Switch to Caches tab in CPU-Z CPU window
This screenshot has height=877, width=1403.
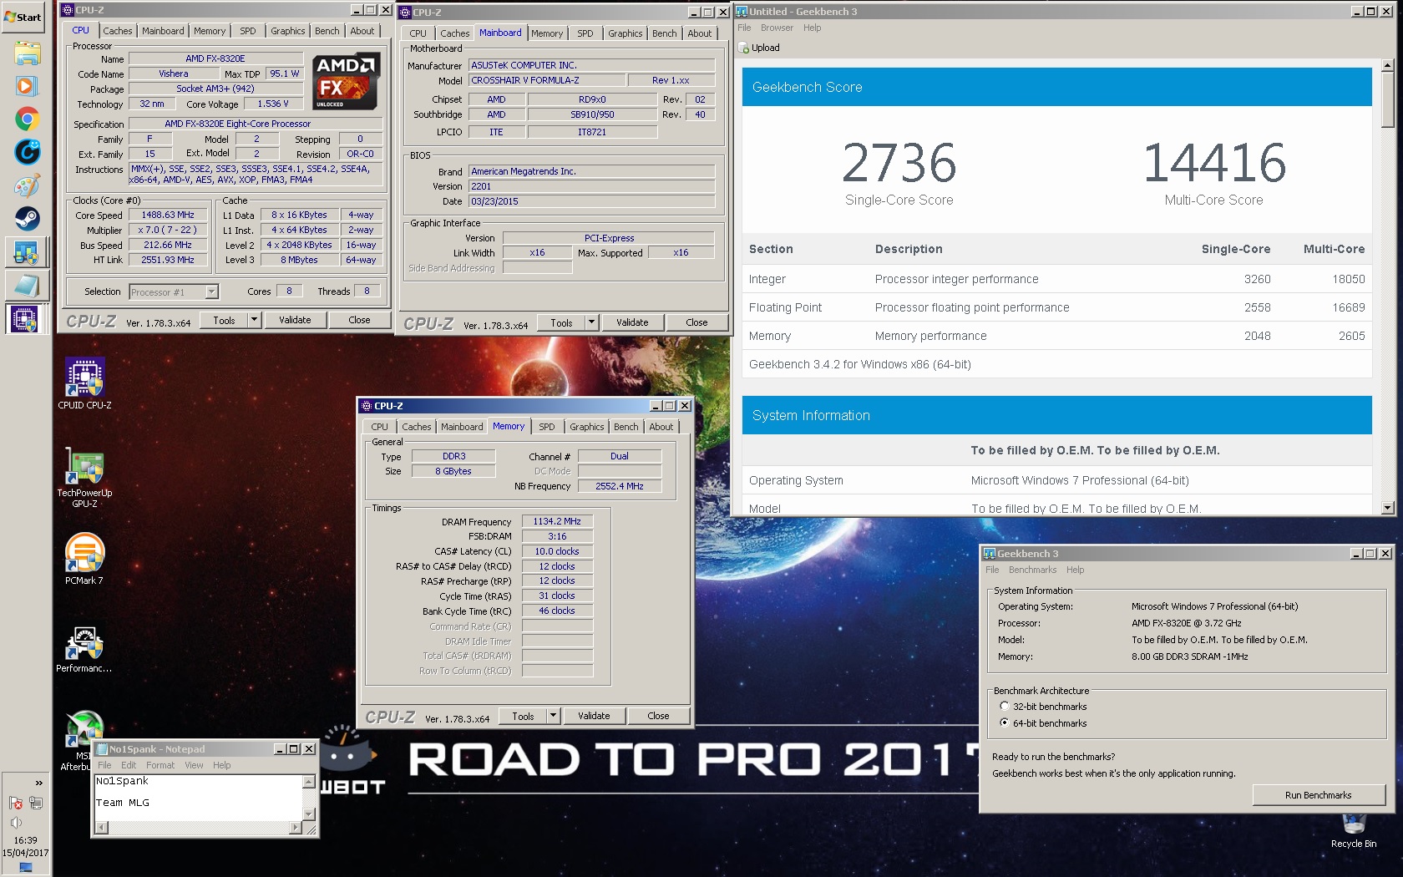click(118, 31)
